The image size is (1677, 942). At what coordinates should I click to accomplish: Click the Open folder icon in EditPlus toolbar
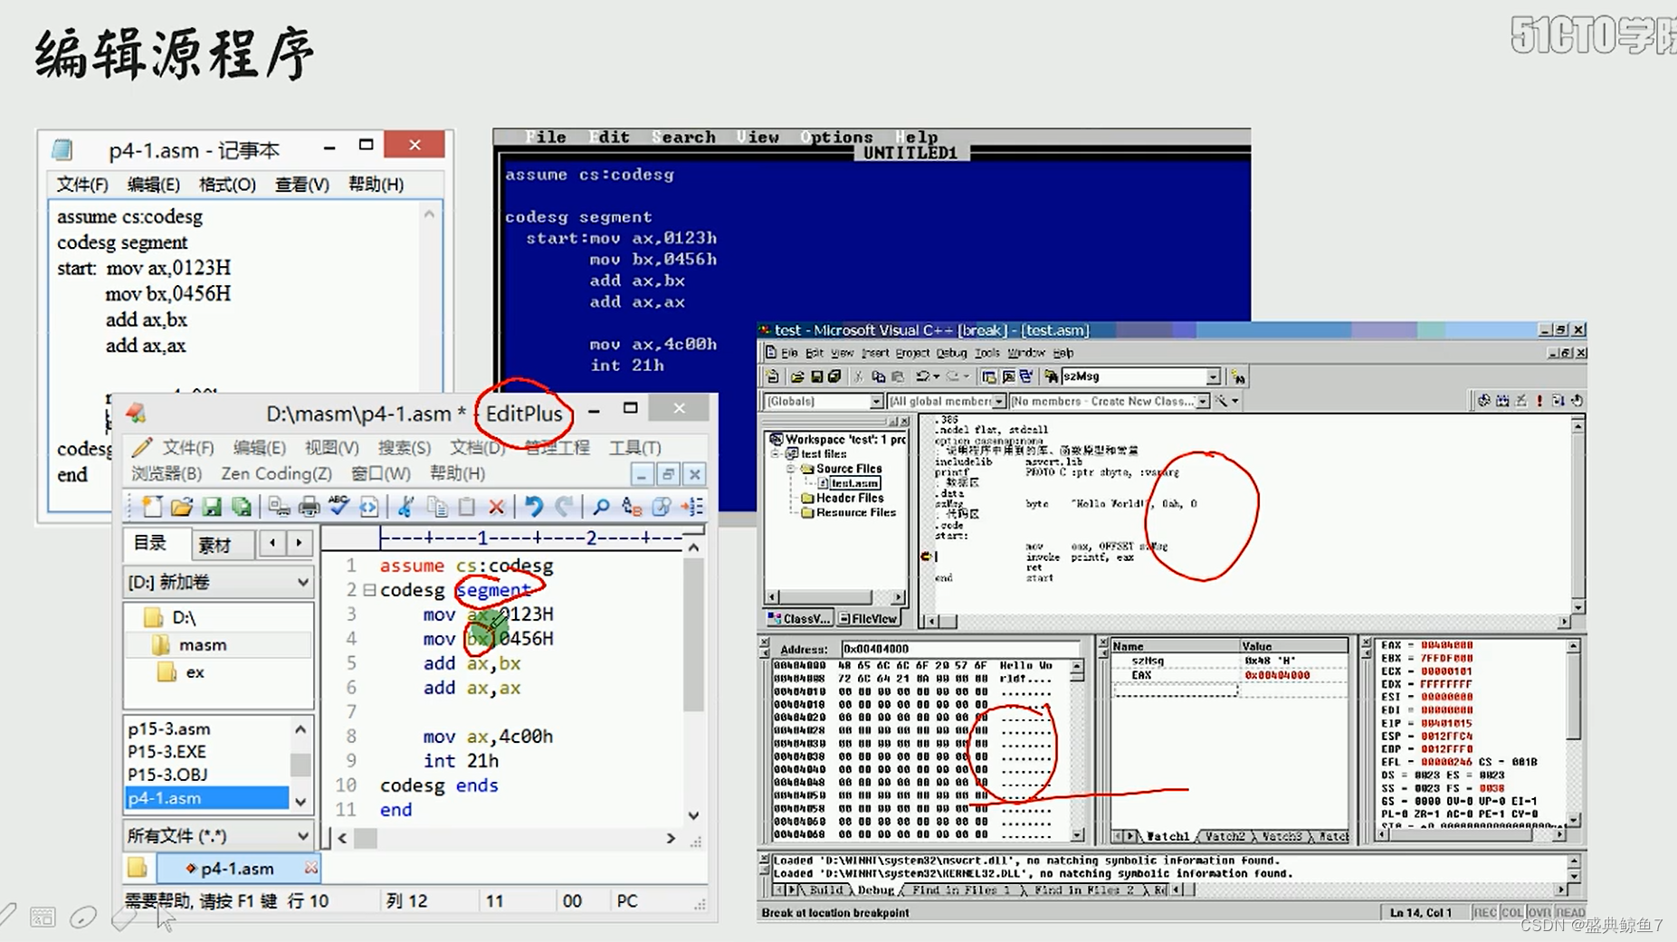coord(182,507)
